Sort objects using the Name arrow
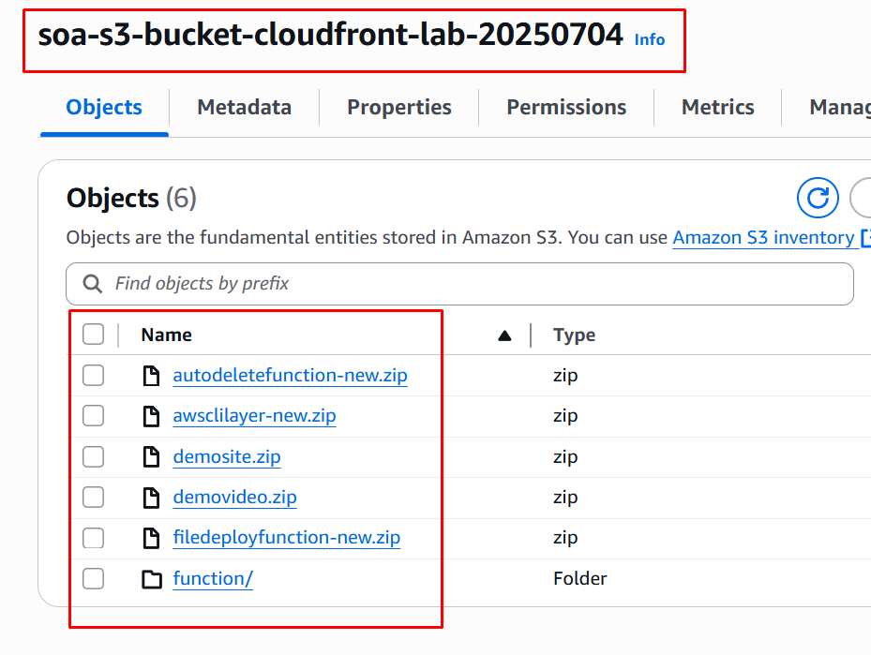Viewport: 871px width, 655px height. point(504,335)
